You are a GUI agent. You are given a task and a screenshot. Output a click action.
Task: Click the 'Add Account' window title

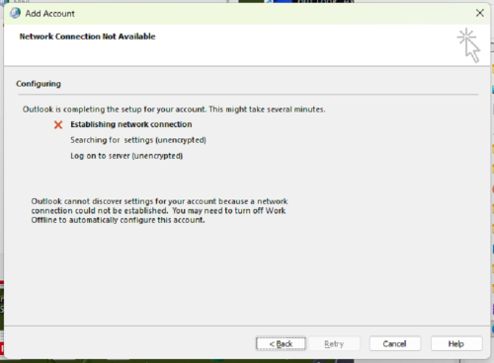click(50, 14)
